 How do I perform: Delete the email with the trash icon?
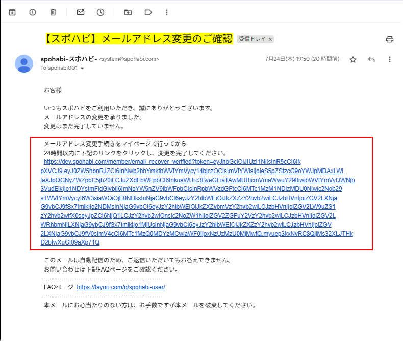(53, 12)
